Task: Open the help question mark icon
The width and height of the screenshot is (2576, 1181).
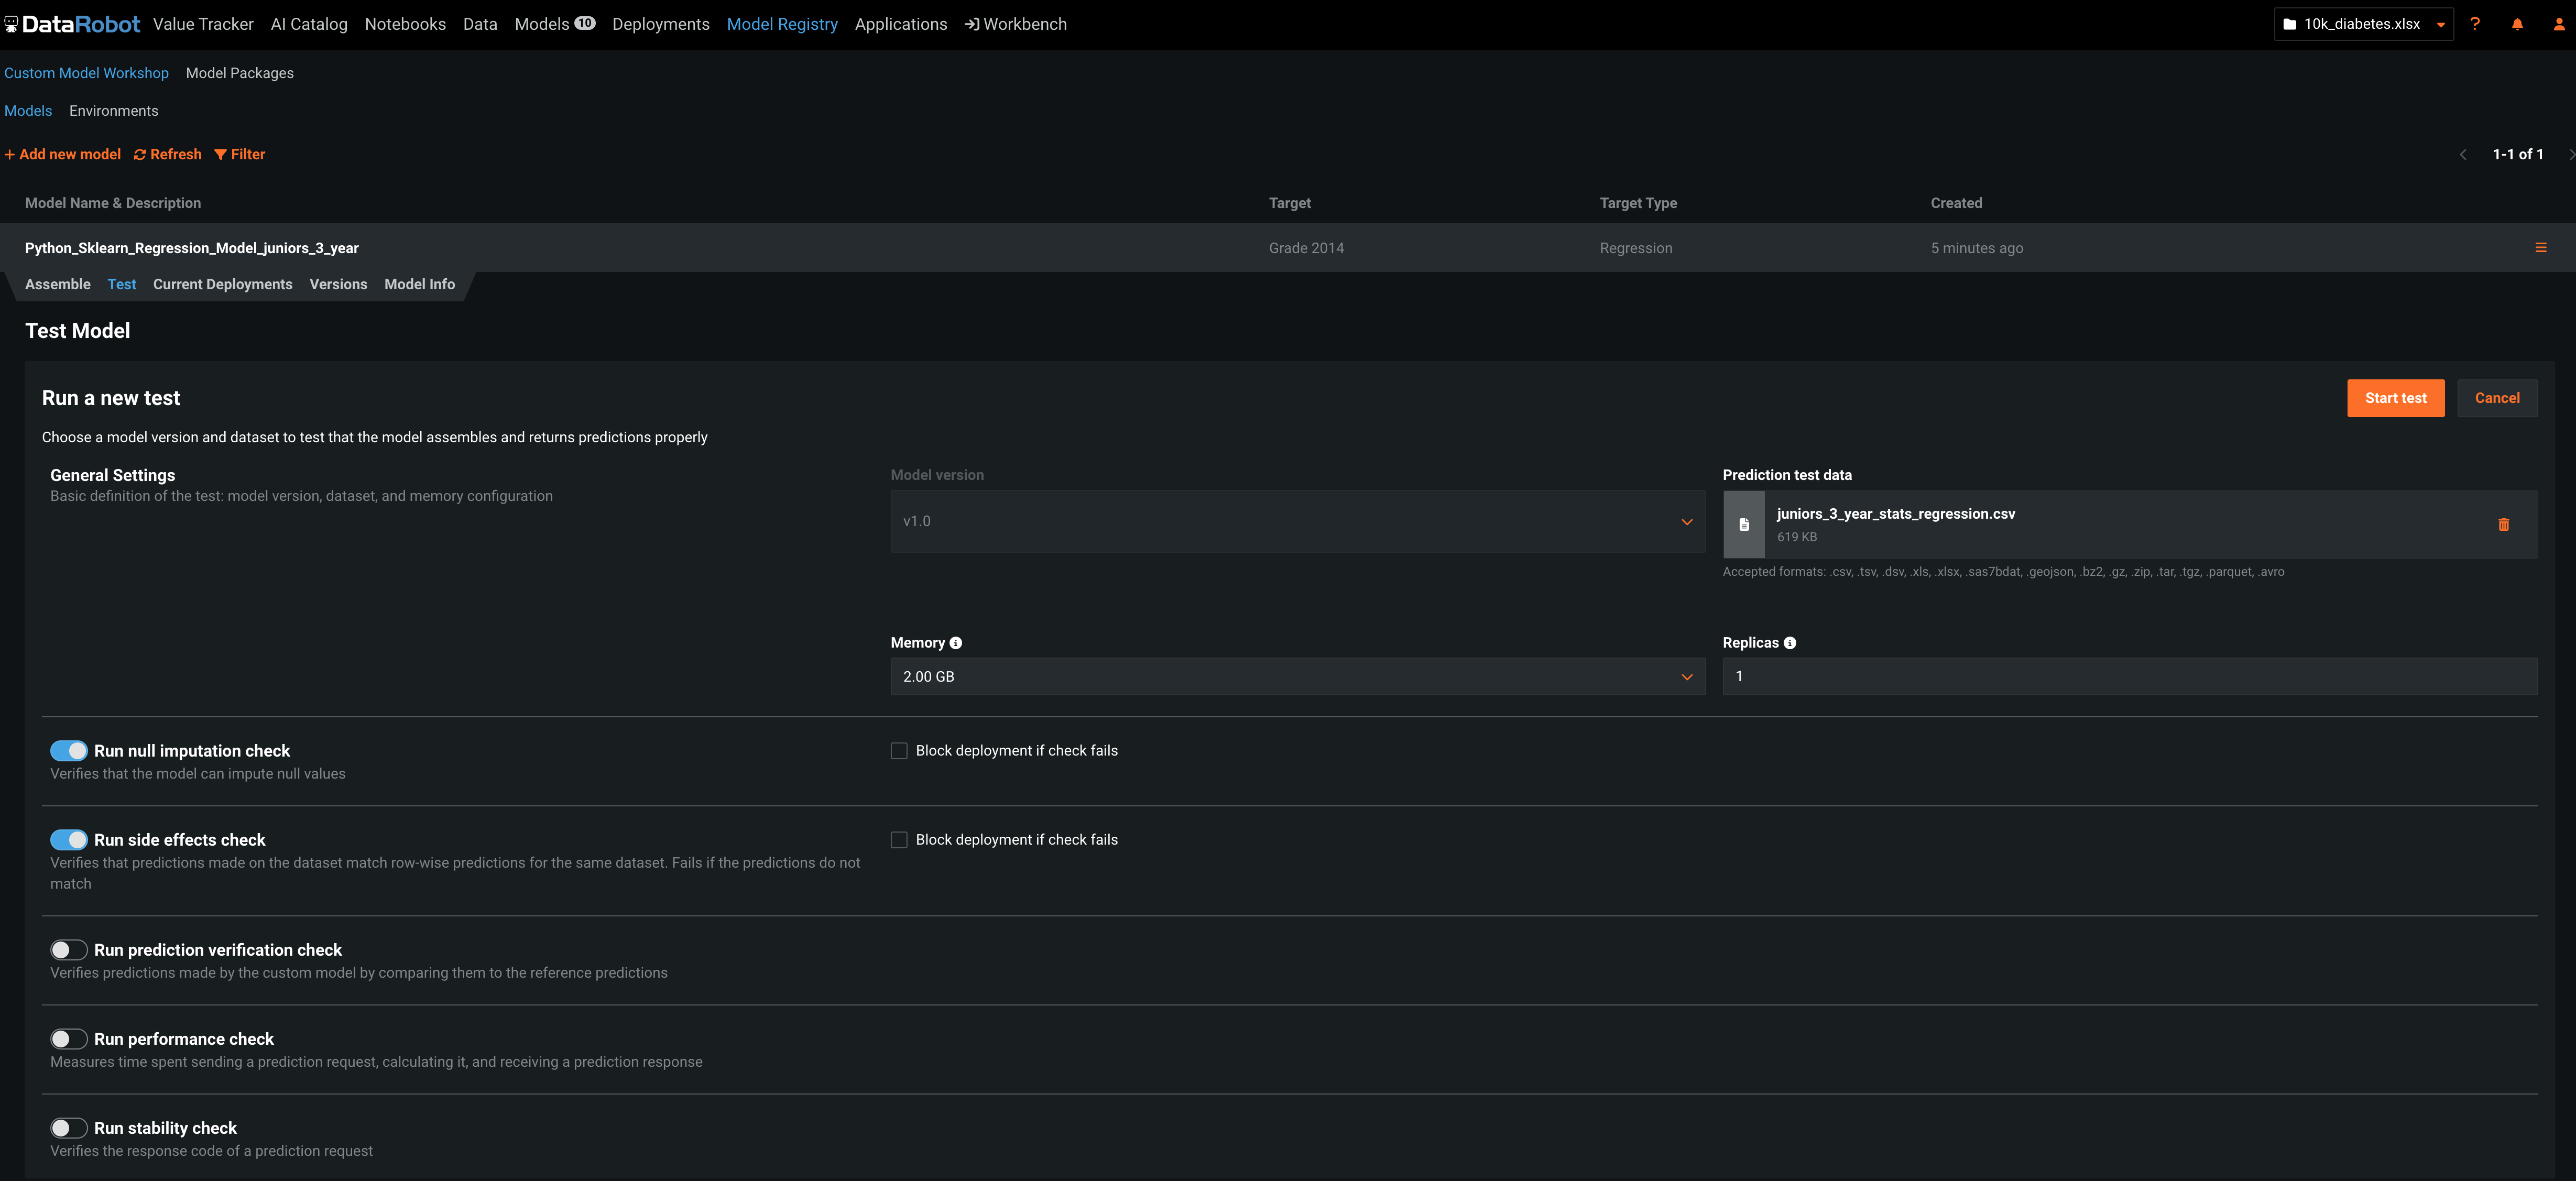Action: point(2475,24)
